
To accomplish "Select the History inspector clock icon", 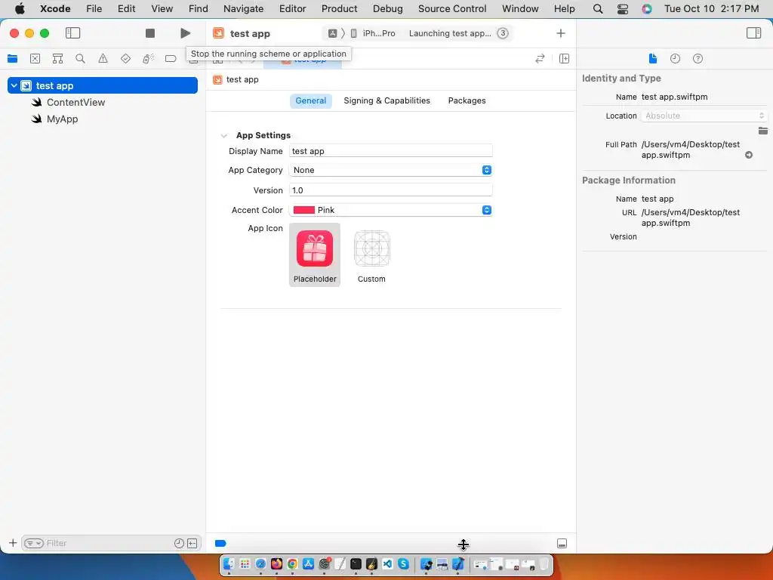I will pos(676,59).
